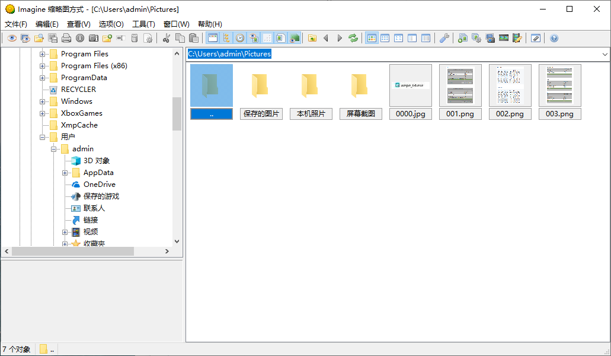This screenshot has height=356, width=611.
Task: Click the scissors cut icon
Action: [167, 38]
